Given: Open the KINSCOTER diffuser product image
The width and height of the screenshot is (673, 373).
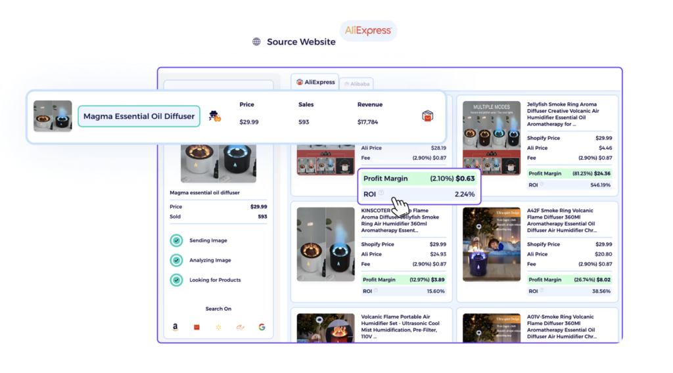Looking at the screenshot, I should point(326,244).
